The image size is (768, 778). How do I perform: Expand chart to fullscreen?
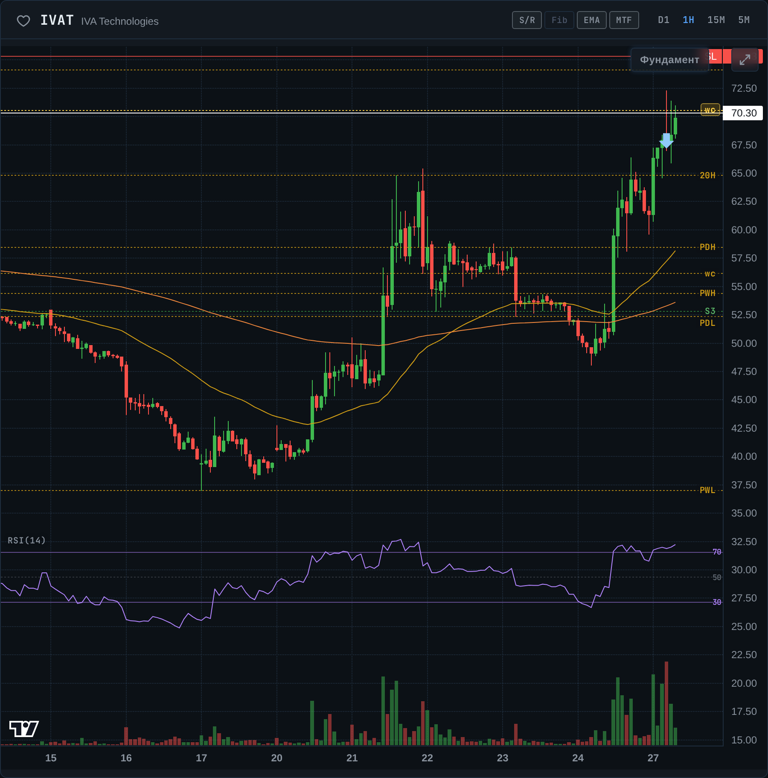(x=745, y=60)
